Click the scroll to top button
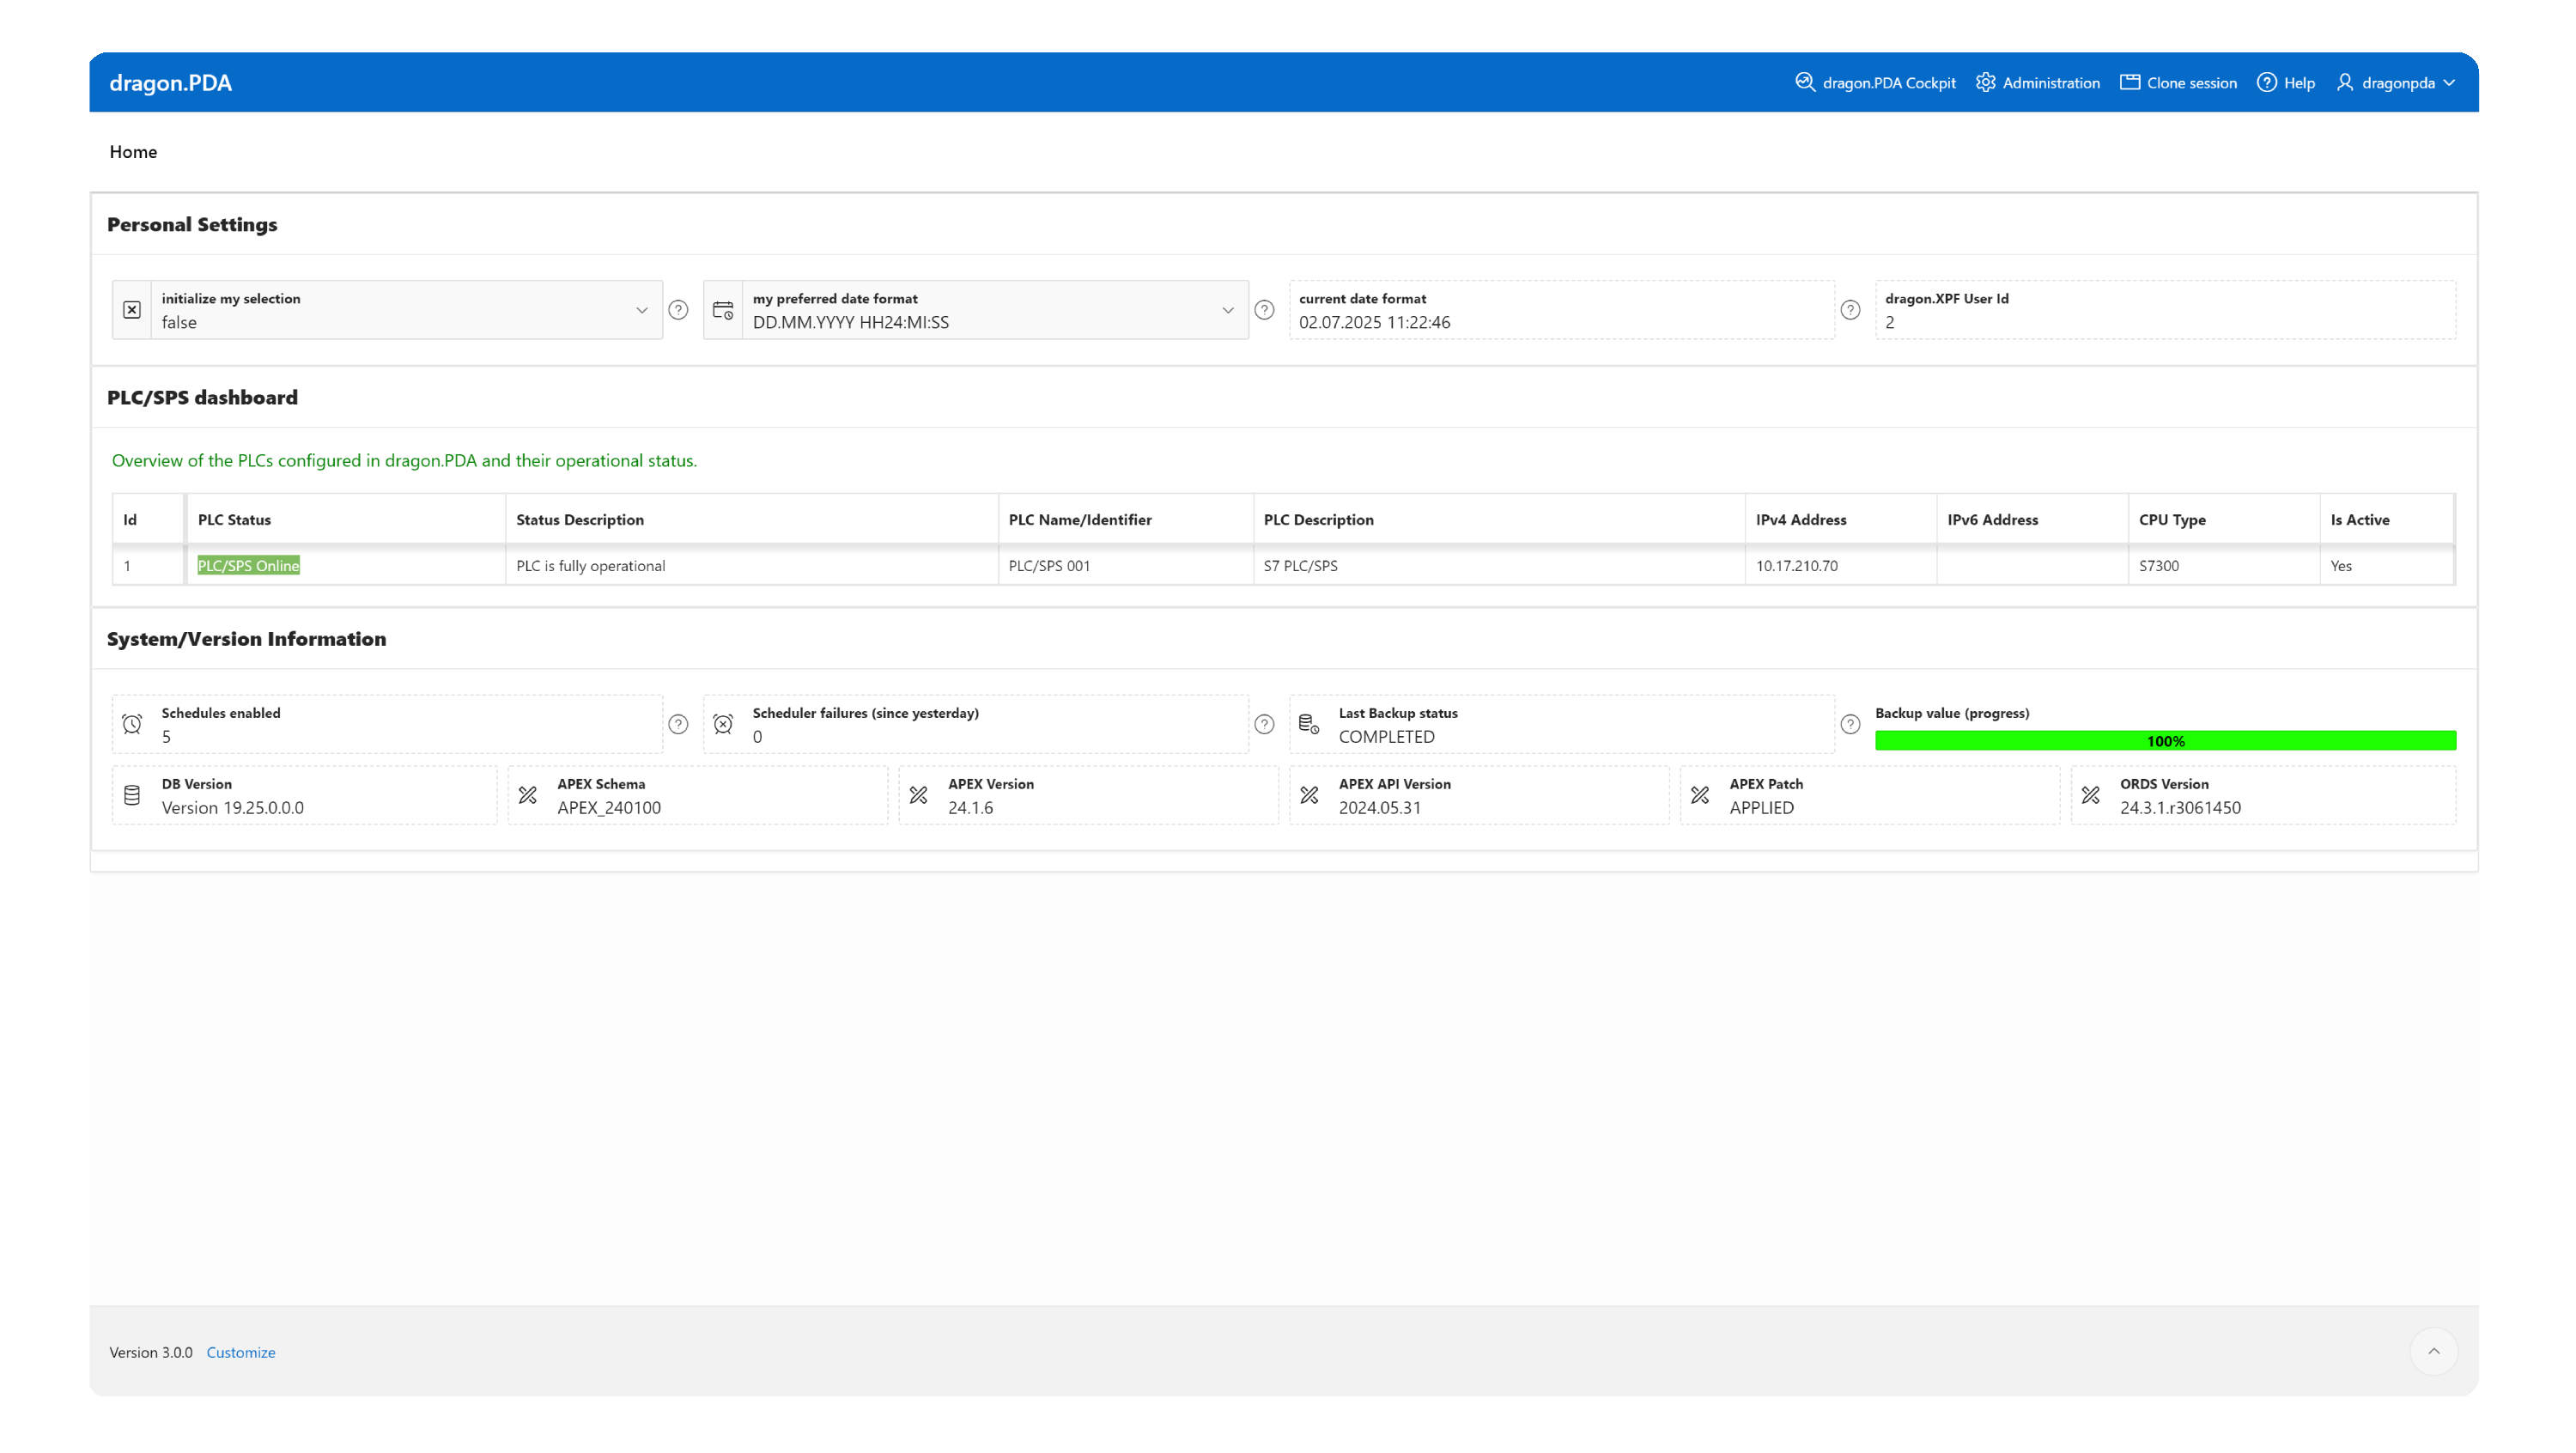 pyautogui.click(x=2433, y=1351)
